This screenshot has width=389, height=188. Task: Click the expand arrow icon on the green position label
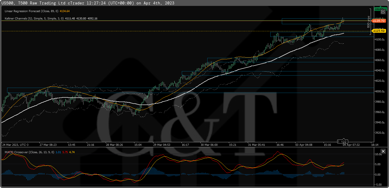pos(383,12)
